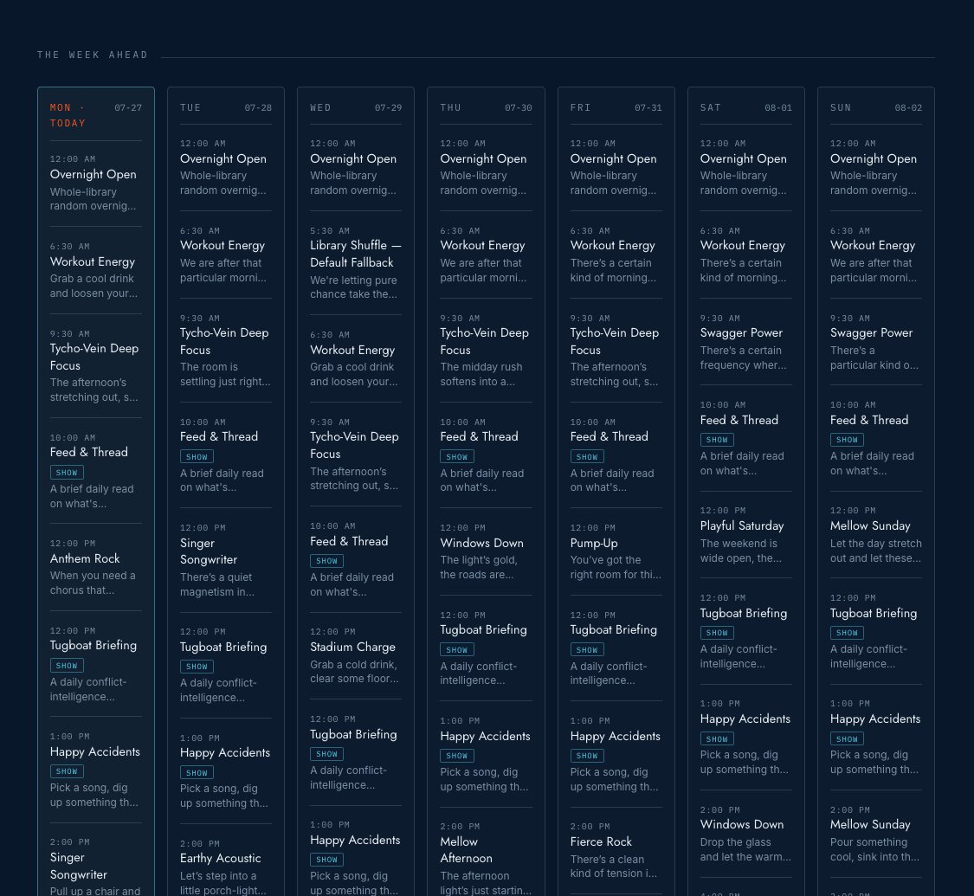The width and height of the screenshot is (974, 896).
Task: Select the SAT 08-01 column header
Action: pyautogui.click(x=745, y=107)
